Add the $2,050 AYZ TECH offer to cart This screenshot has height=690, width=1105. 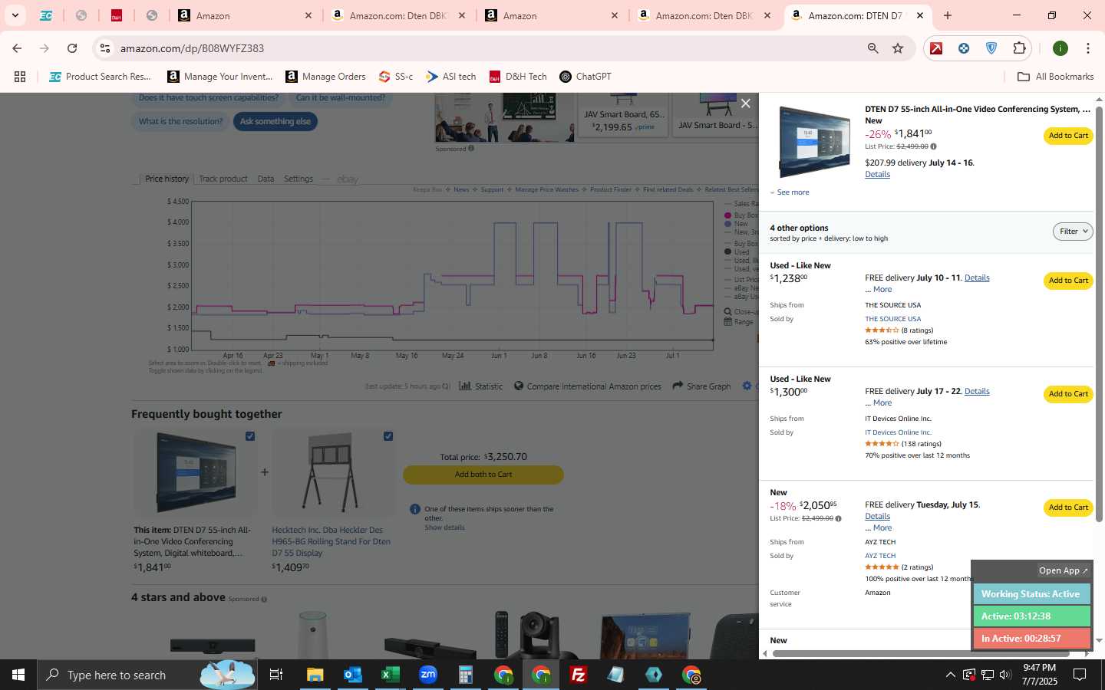point(1068,508)
